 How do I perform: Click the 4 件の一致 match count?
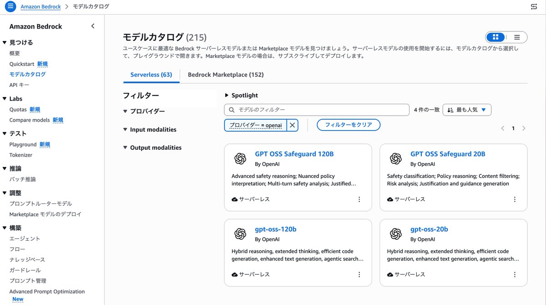tap(427, 110)
